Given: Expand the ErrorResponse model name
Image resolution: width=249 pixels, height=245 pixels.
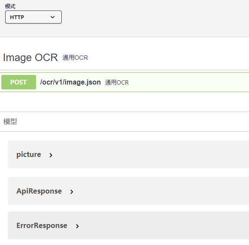Looking at the screenshot, I should point(42,225).
